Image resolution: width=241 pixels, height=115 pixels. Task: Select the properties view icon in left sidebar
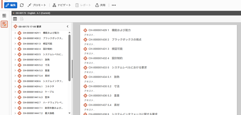click(4, 16)
